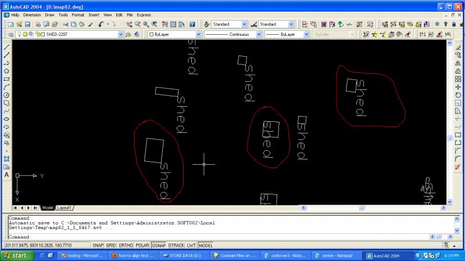Select the Pan Realtime tool
The height and width of the screenshot is (261, 465).
coord(129,24)
